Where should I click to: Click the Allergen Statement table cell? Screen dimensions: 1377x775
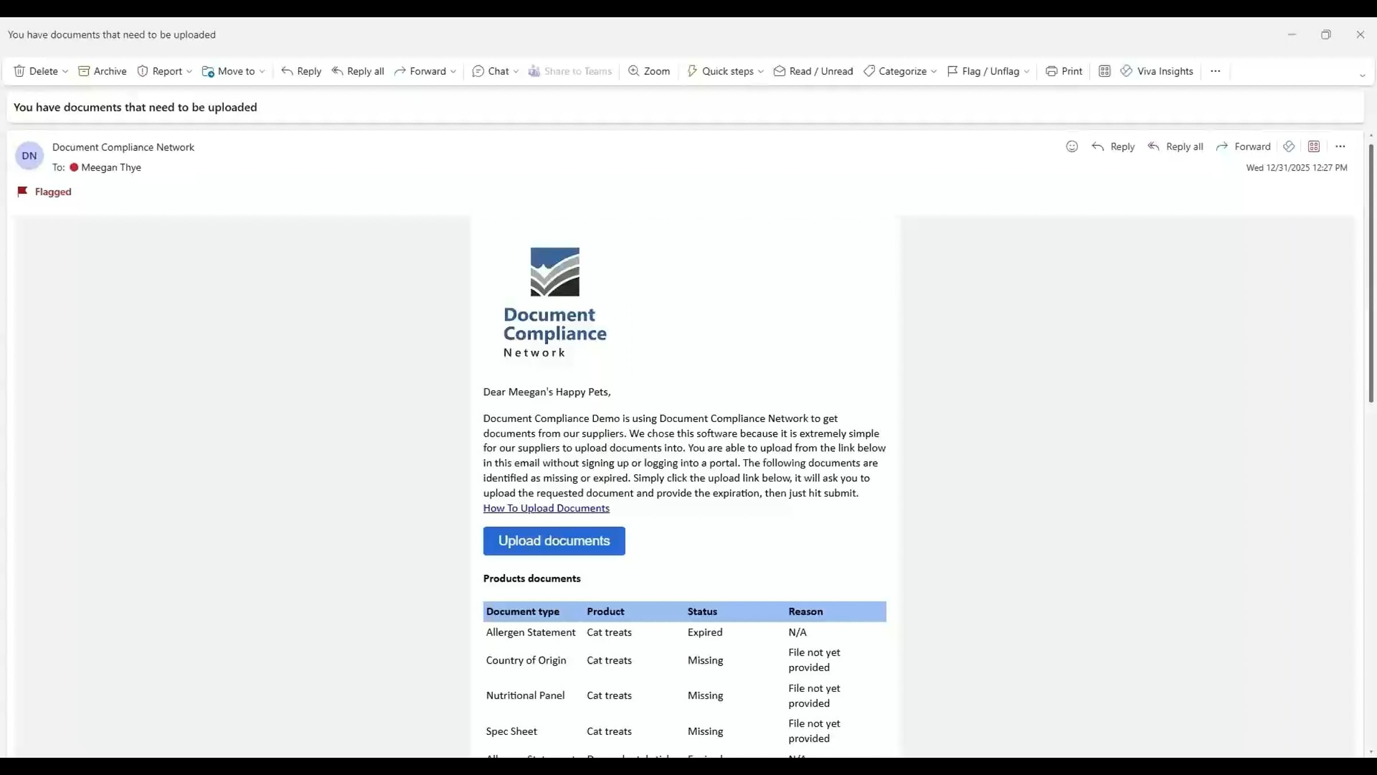click(531, 632)
